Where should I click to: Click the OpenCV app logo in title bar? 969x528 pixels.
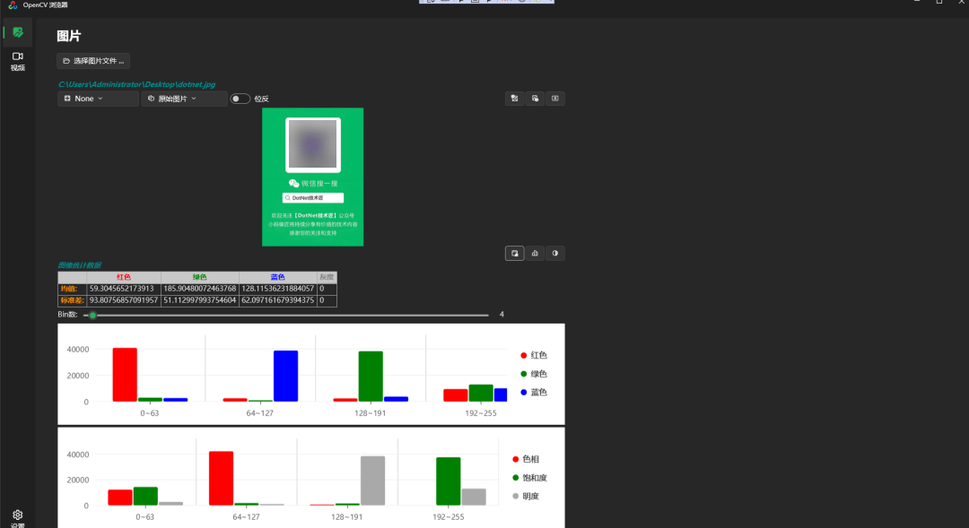(x=13, y=5)
